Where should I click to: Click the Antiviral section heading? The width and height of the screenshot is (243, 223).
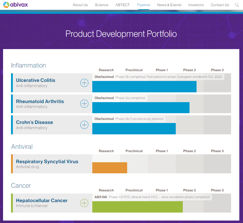22,147
